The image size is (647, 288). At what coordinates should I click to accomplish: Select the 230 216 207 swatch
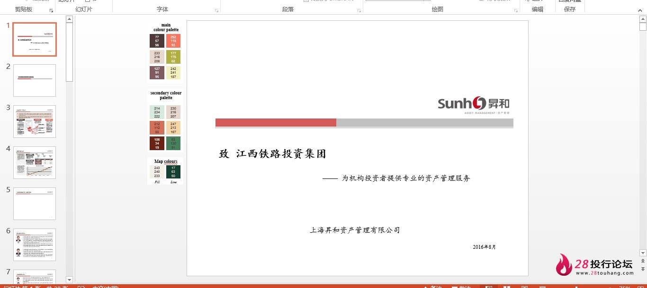tap(173, 112)
